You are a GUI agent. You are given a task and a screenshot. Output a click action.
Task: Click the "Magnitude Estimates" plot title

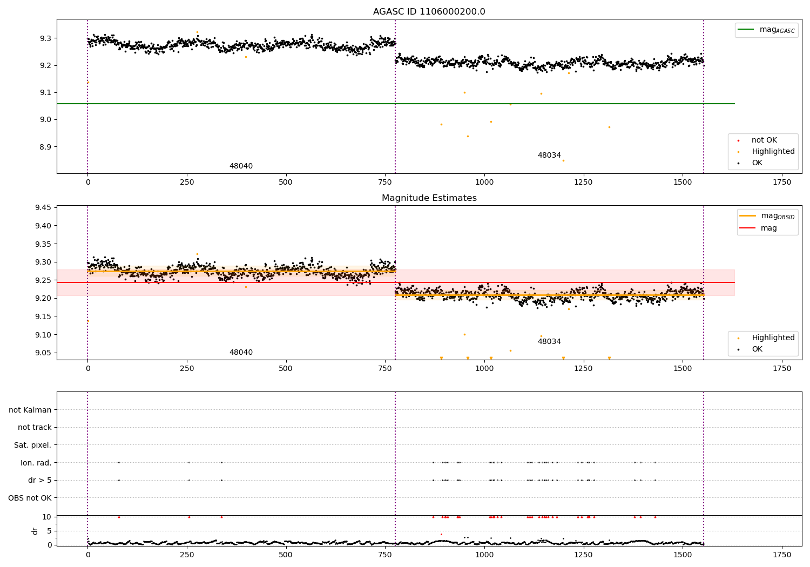click(429, 198)
